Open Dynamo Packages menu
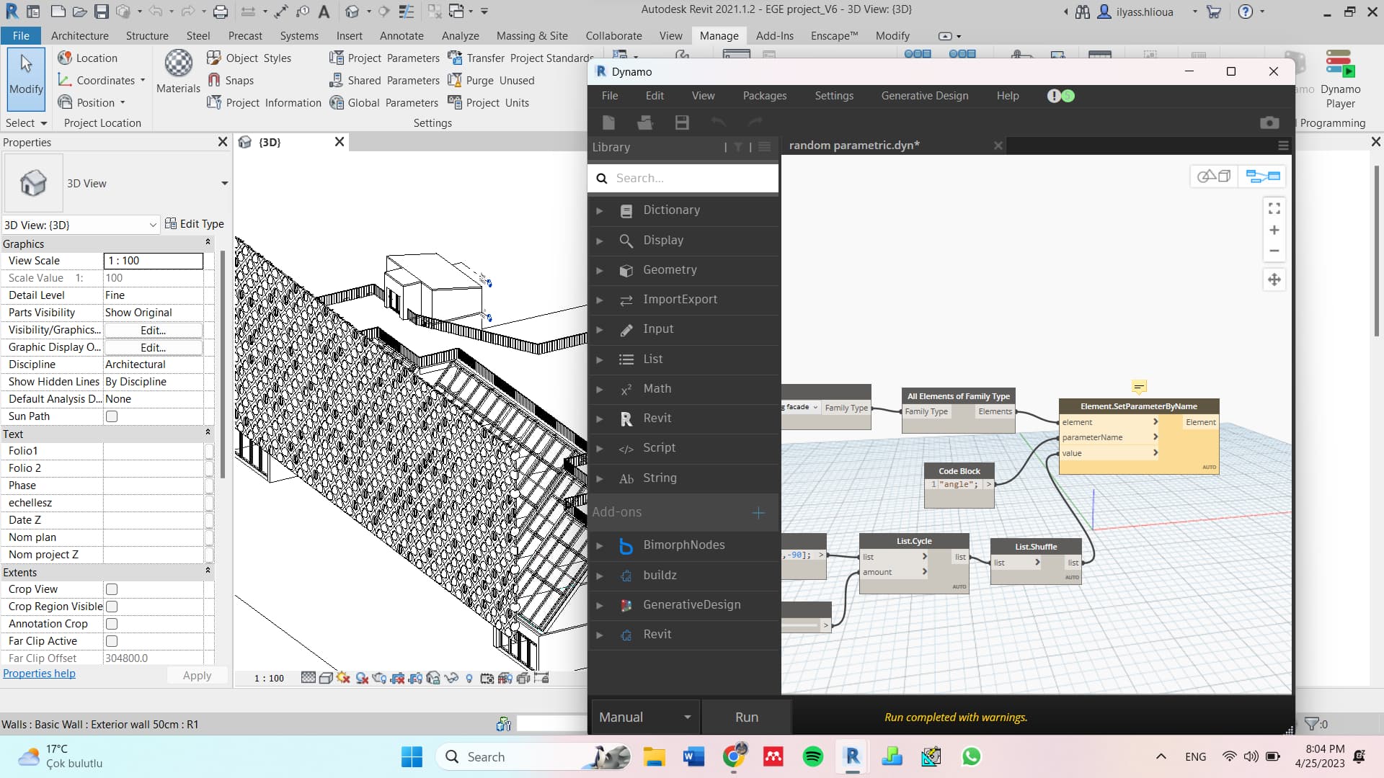 click(x=764, y=96)
